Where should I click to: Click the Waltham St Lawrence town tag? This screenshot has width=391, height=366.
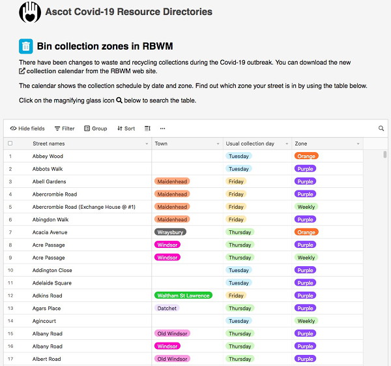pyautogui.click(x=183, y=296)
